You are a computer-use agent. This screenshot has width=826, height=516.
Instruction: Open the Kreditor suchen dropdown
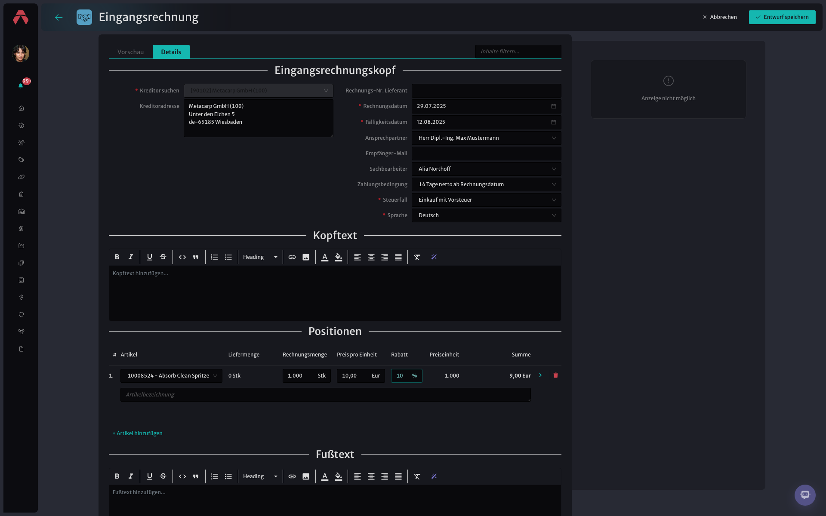click(x=259, y=91)
